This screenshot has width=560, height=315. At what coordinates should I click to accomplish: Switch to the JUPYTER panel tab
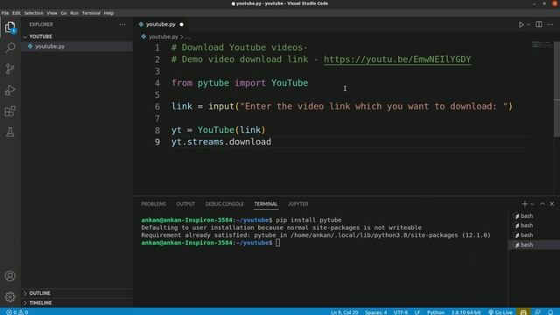(x=297, y=204)
